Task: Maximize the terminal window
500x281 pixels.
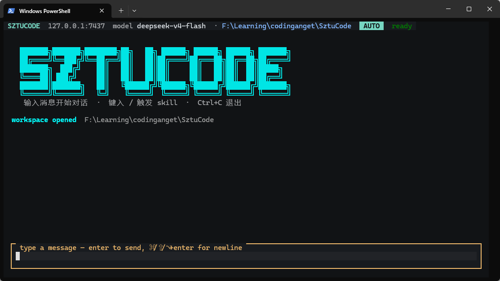Action: [469, 9]
